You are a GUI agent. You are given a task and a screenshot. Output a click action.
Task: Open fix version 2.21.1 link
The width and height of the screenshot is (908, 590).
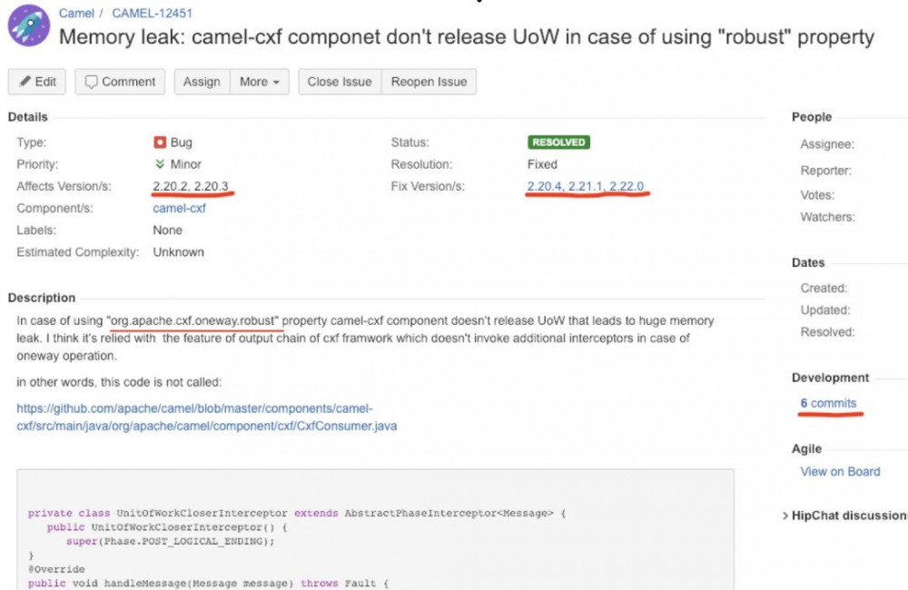(586, 186)
